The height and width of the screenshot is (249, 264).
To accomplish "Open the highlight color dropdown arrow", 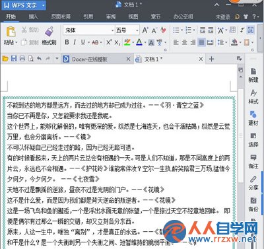I will 133,42.
